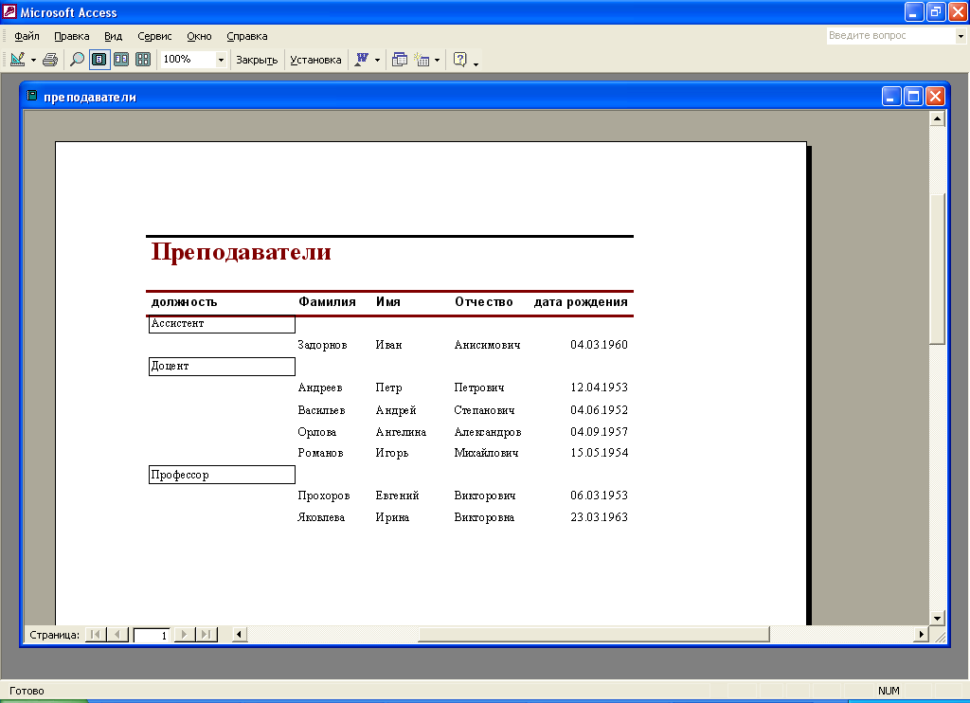Toggle One Page view

coord(99,60)
